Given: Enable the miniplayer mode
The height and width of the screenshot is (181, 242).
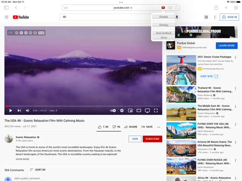Looking at the screenshot, I should [130, 111].
